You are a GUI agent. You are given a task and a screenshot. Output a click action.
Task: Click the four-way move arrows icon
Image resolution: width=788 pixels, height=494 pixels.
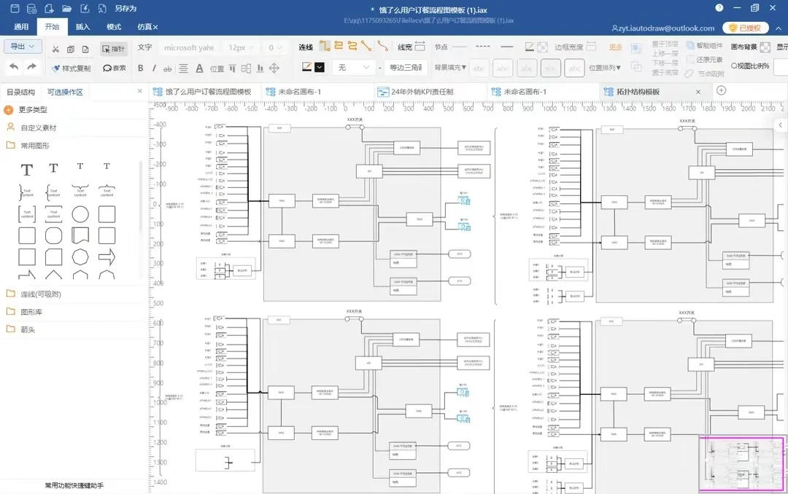(274, 68)
